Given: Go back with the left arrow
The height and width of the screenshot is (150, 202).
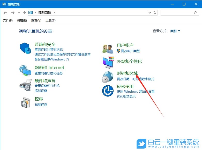Looking at the screenshot, I should pos(5,13).
